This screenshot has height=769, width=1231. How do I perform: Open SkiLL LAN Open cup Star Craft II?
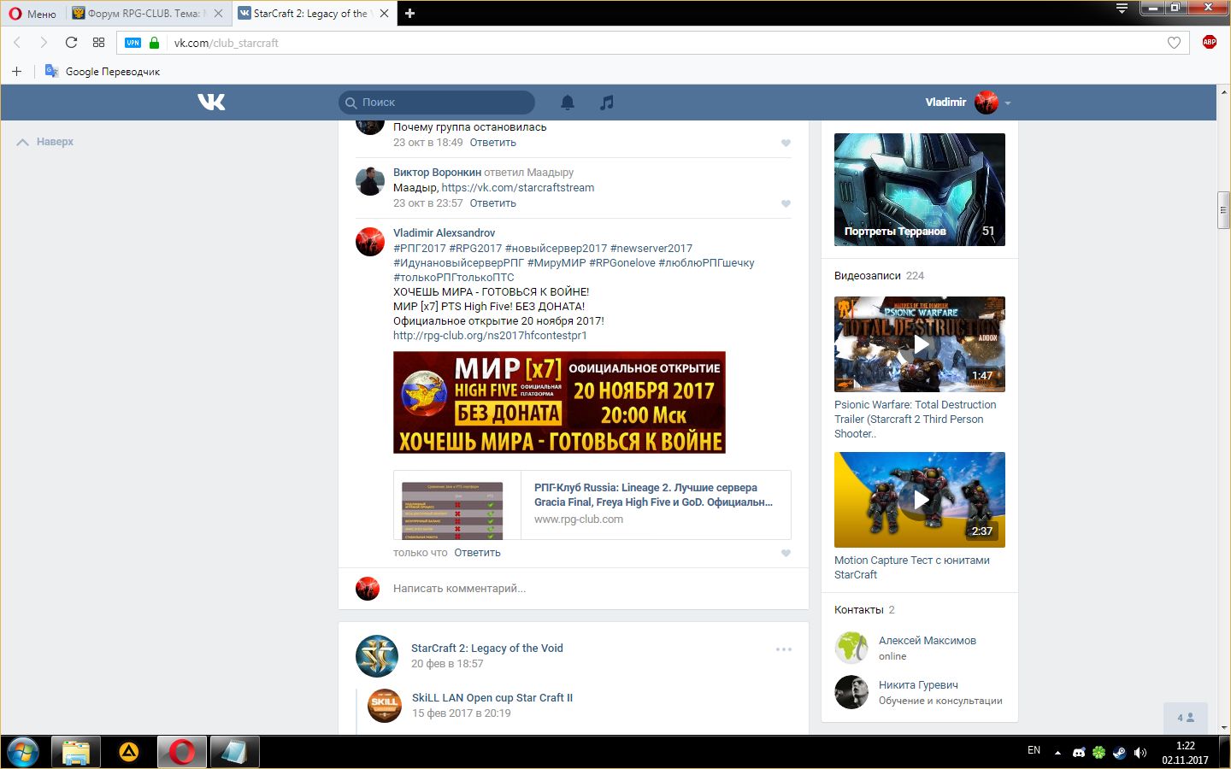pyautogui.click(x=492, y=698)
